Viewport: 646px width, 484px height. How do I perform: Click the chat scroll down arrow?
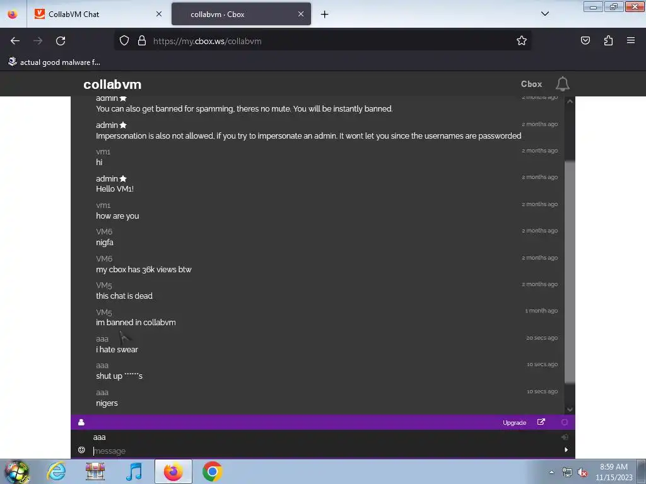[x=570, y=410]
